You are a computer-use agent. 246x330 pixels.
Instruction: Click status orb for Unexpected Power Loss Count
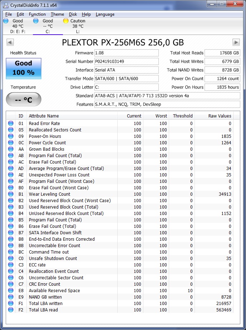pyautogui.click(x=11, y=175)
